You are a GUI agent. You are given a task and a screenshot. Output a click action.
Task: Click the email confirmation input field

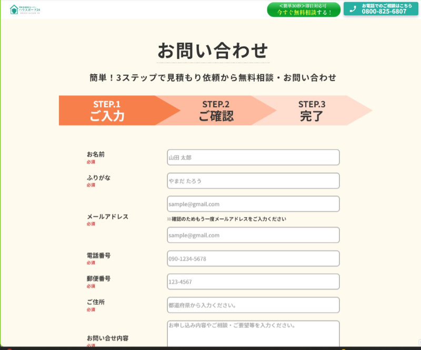[253, 235]
